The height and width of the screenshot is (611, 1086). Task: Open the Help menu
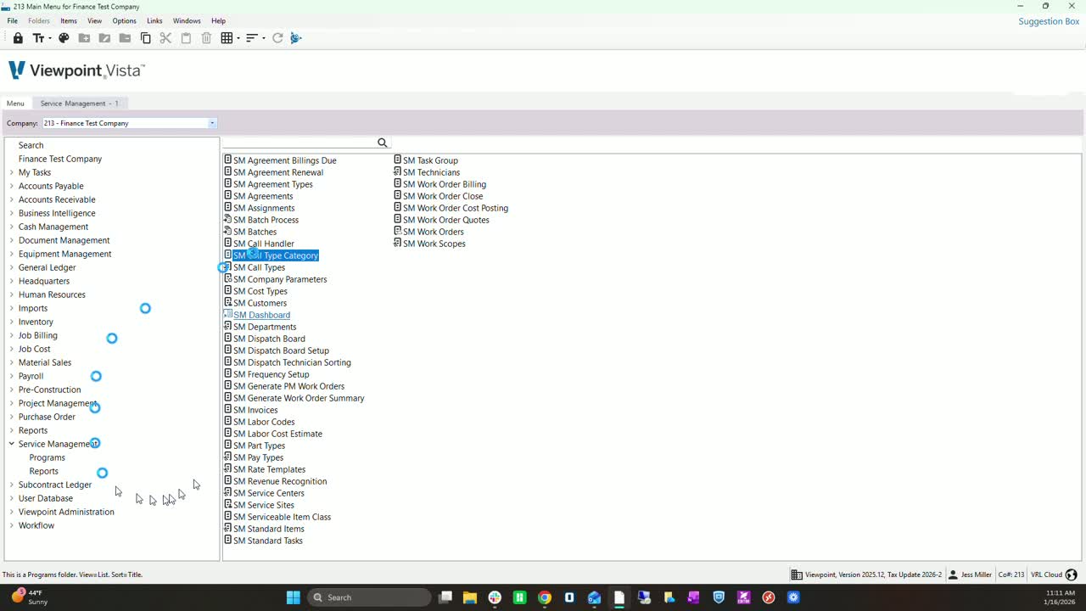point(218,20)
